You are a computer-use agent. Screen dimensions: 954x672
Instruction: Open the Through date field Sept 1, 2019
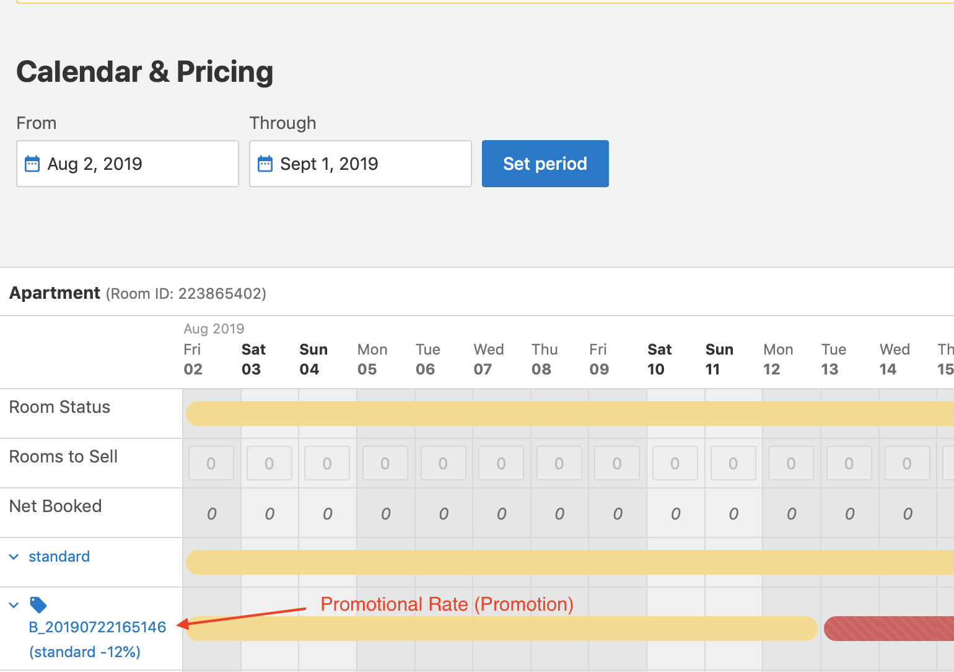(x=361, y=164)
